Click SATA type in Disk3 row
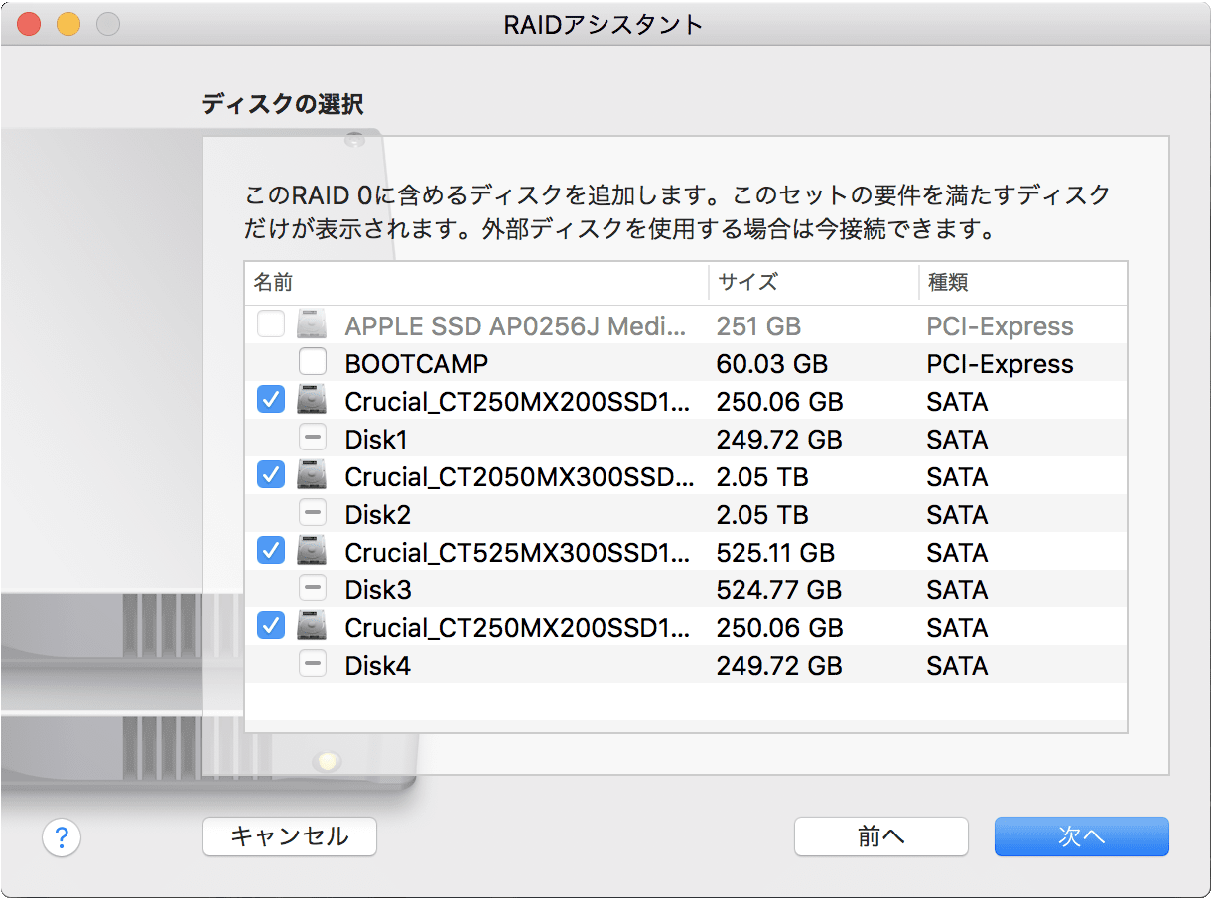The image size is (1212, 898). (x=958, y=590)
